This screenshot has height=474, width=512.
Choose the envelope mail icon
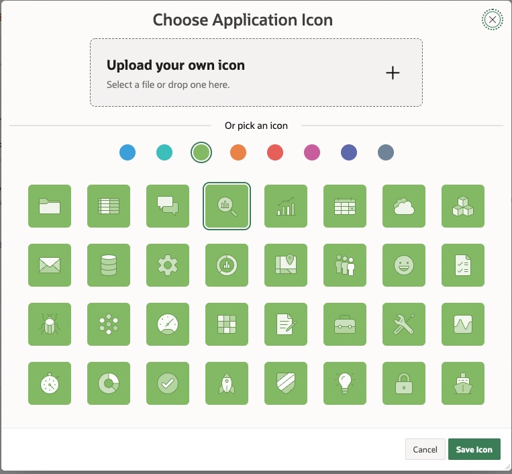click(x=50, y=265)
